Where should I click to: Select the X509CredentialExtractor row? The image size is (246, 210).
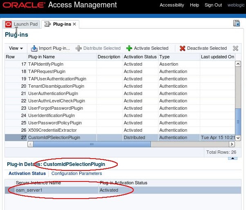point(120,130)
